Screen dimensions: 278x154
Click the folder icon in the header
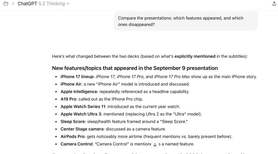click(6, 4)
